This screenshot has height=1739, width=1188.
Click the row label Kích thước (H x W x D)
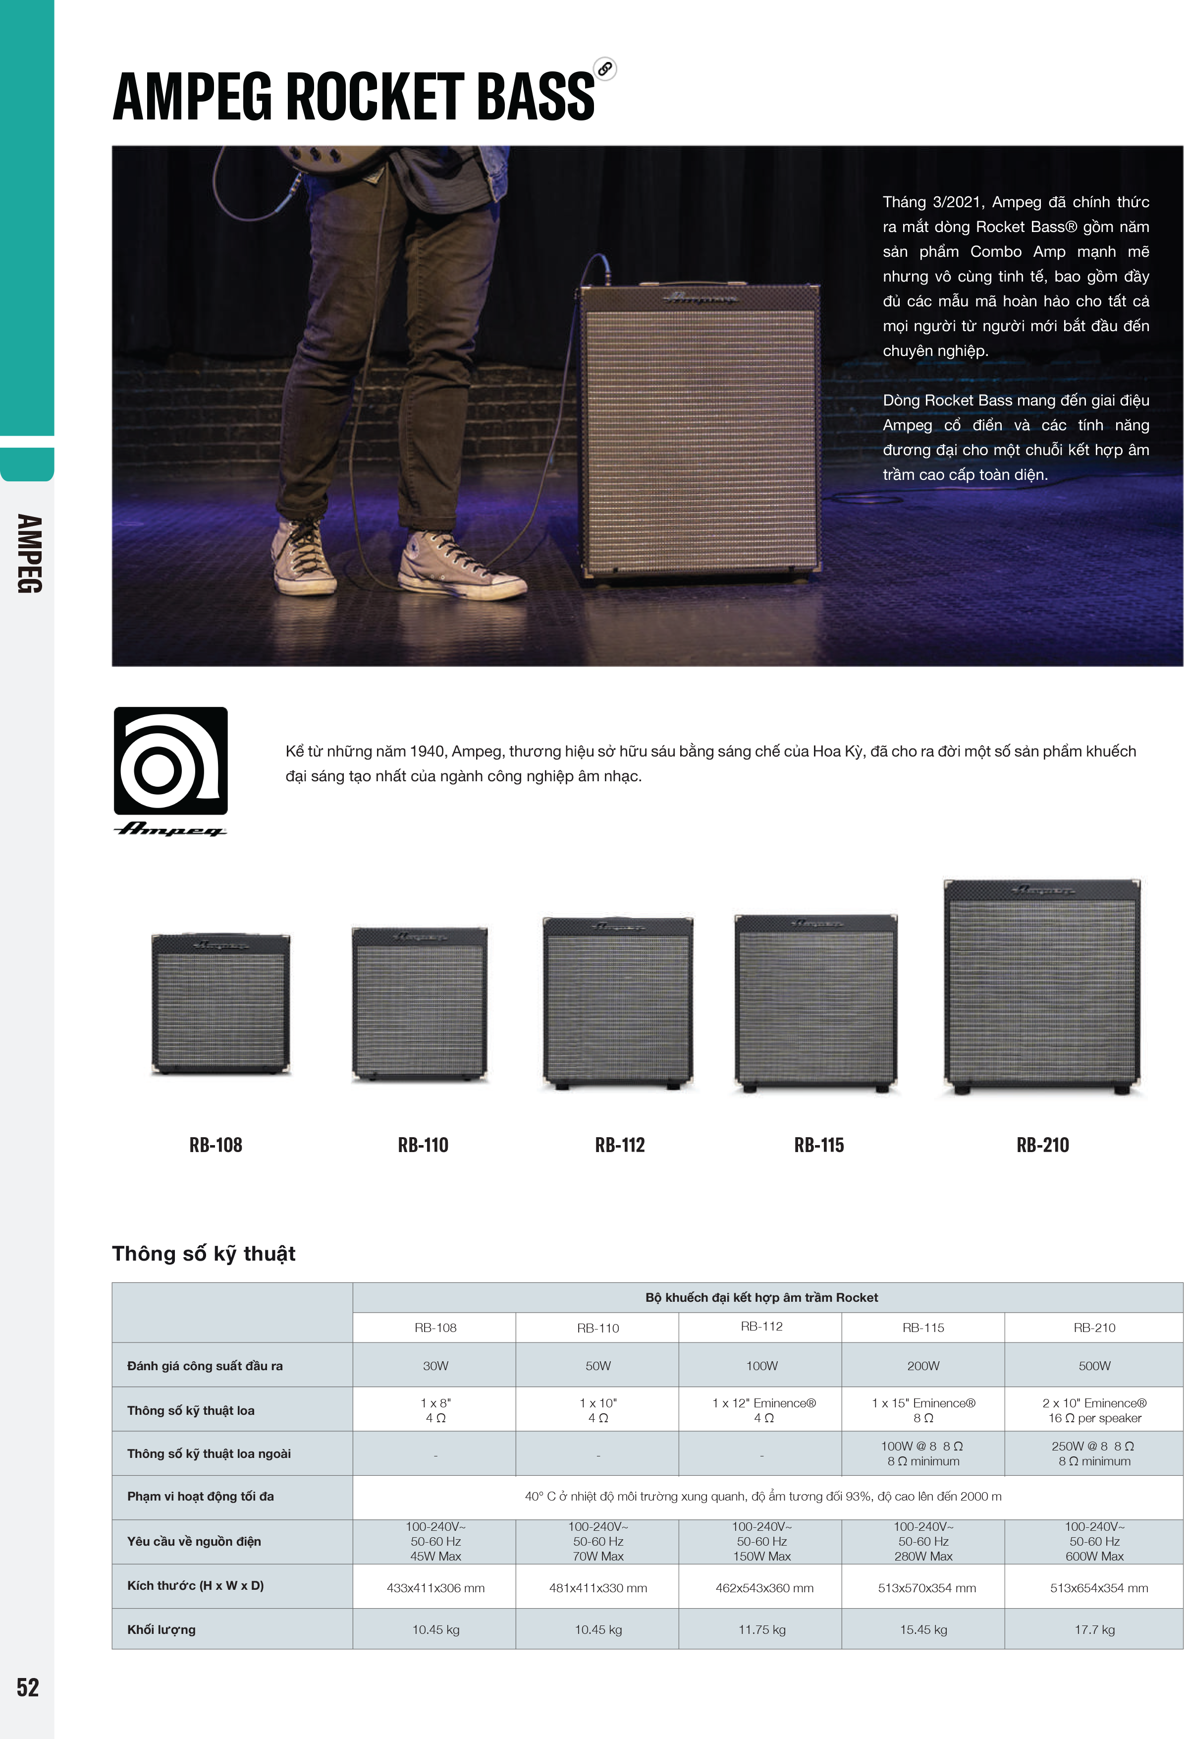(195, 1586)
